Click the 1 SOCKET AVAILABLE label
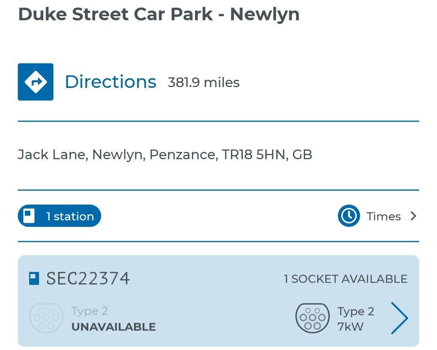The height and width of the screenshot is (350, 437). [x=345, y=279]
